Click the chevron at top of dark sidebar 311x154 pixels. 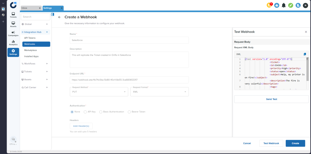[x=3, y=3]
